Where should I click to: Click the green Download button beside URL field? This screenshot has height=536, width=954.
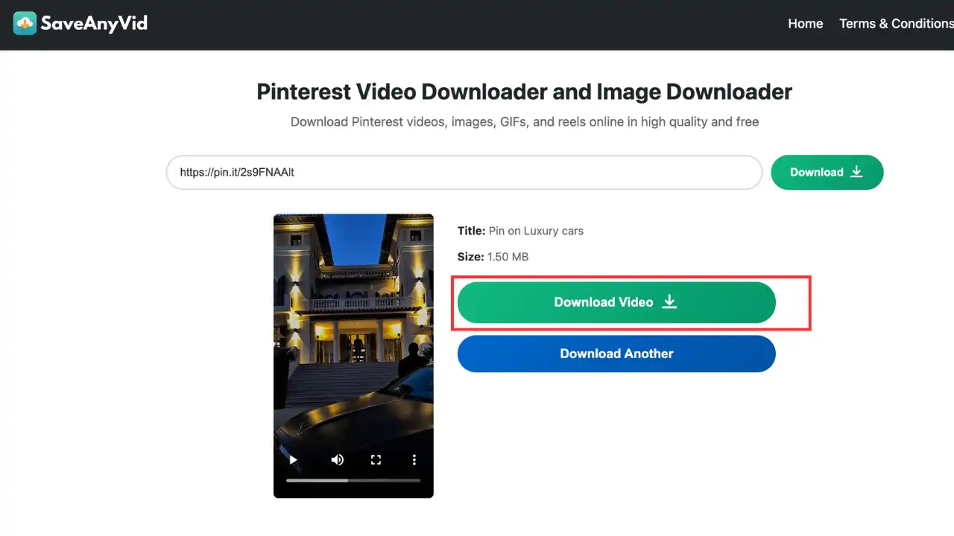point(827,172)
